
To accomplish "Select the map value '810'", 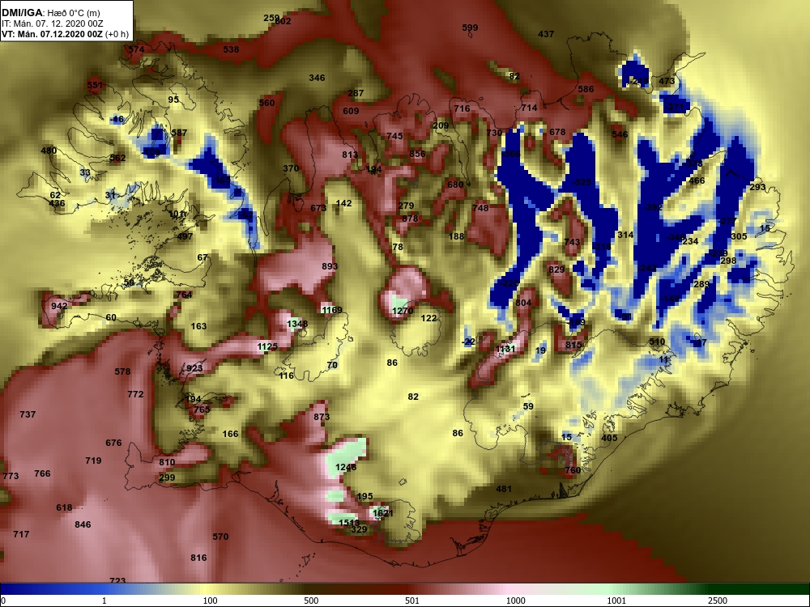I will (x=168, y=462).
